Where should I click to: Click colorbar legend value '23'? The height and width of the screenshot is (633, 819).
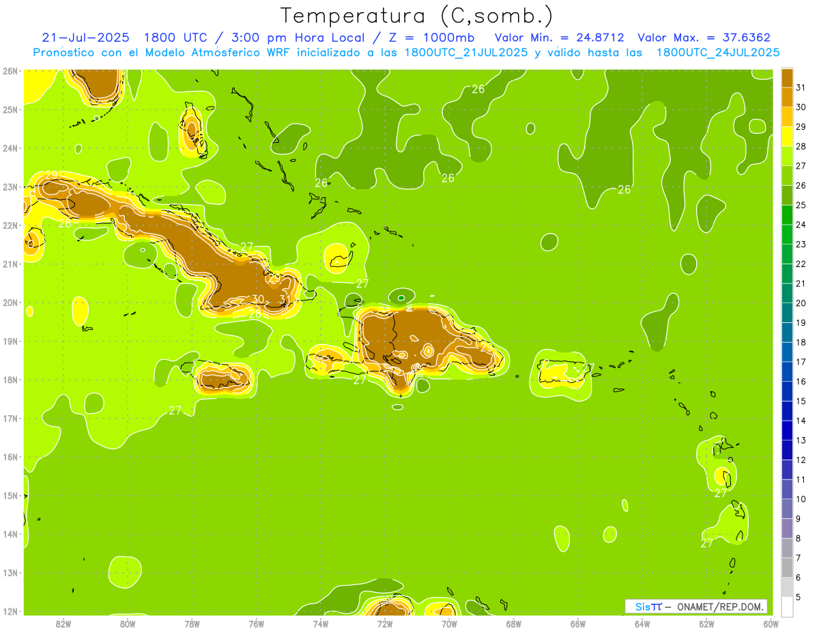(x=801, y=244)
